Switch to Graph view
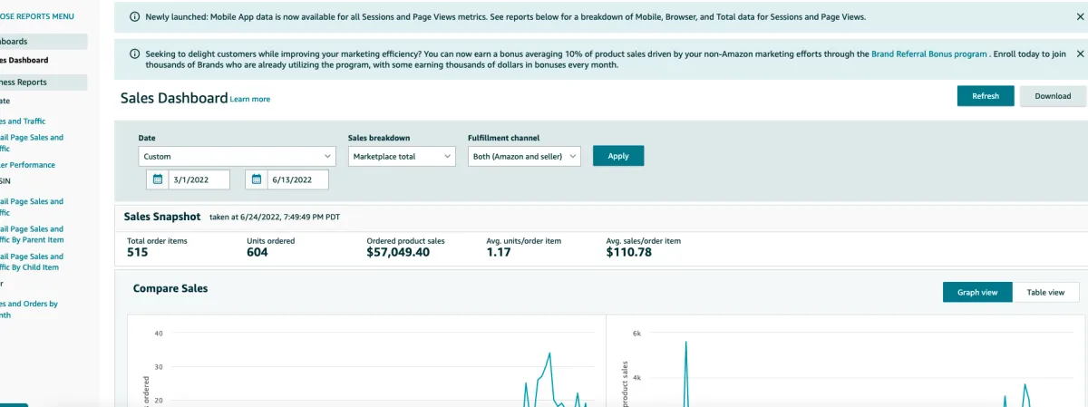Screen dimensions: 1088x407 (x=977, y=292)
